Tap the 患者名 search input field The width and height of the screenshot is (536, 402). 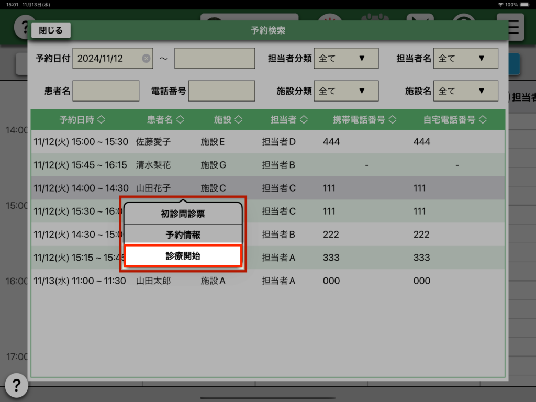coord(106,91)
